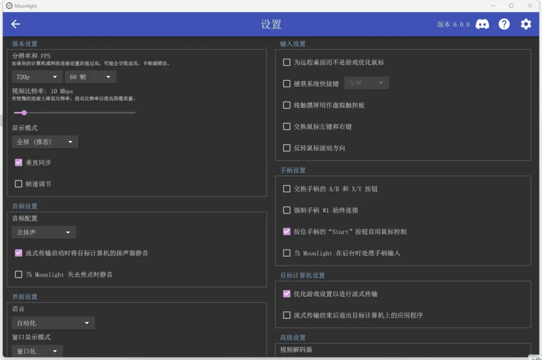The image size is (542, 360).
Task: Open the 720p resolution dropdown
Action: tap(37, 76)
